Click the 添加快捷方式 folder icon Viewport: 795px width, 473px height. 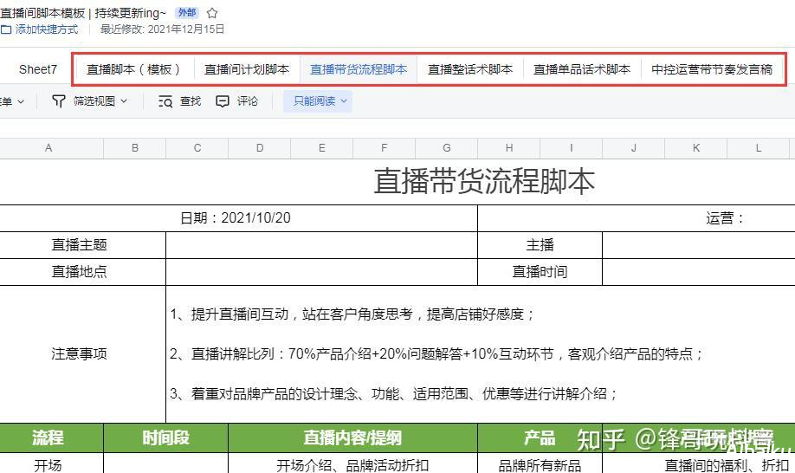pyautogui.click(x=6, y=29)
